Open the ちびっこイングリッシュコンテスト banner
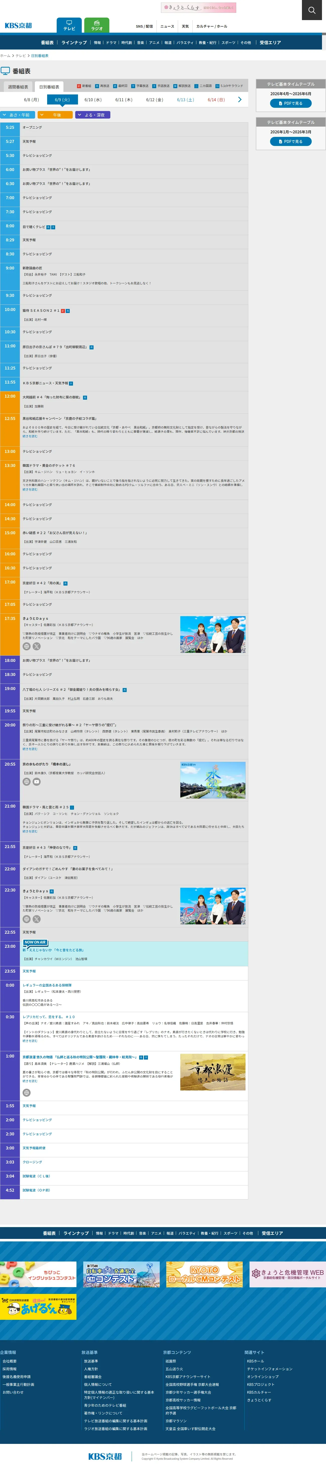326x1469 pixels. 38,1275
